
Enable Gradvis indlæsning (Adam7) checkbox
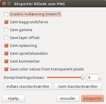[x=6, y=14]
